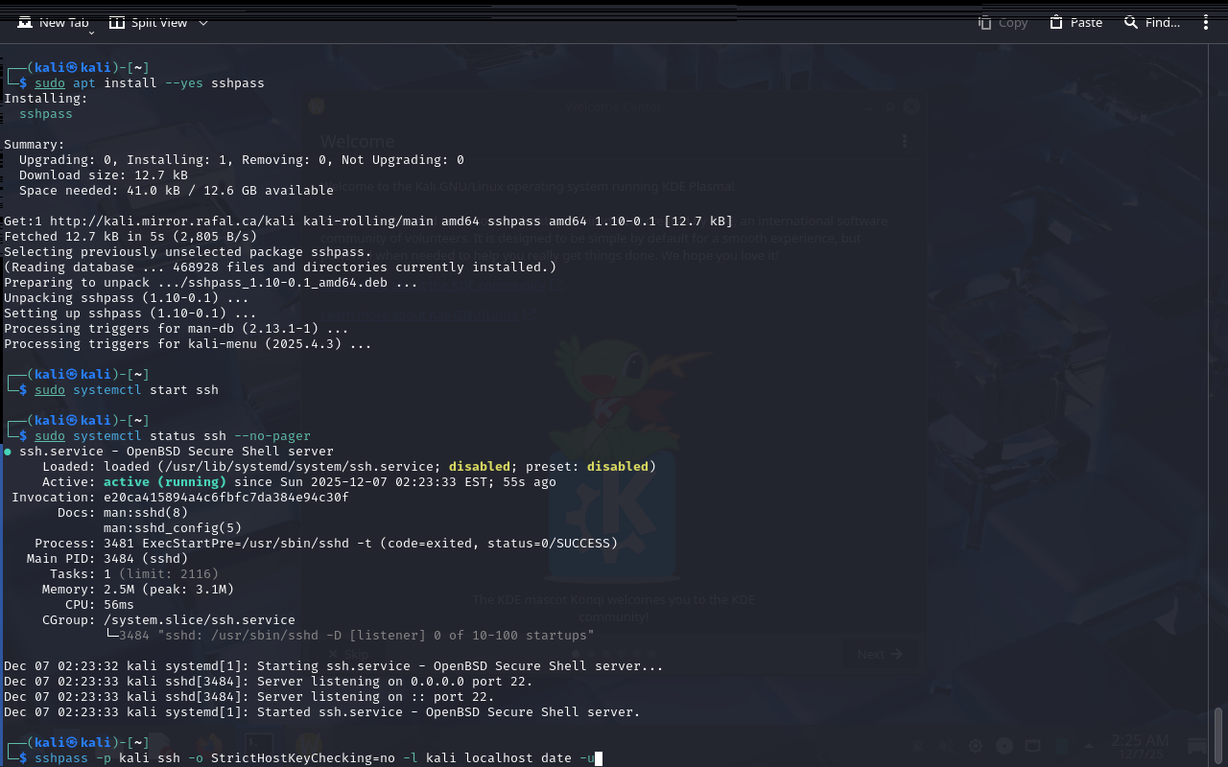Viewport: 1228px width, 767px height.
Task: Click the Paste clipboard icon
Action: coord(1056,22)
